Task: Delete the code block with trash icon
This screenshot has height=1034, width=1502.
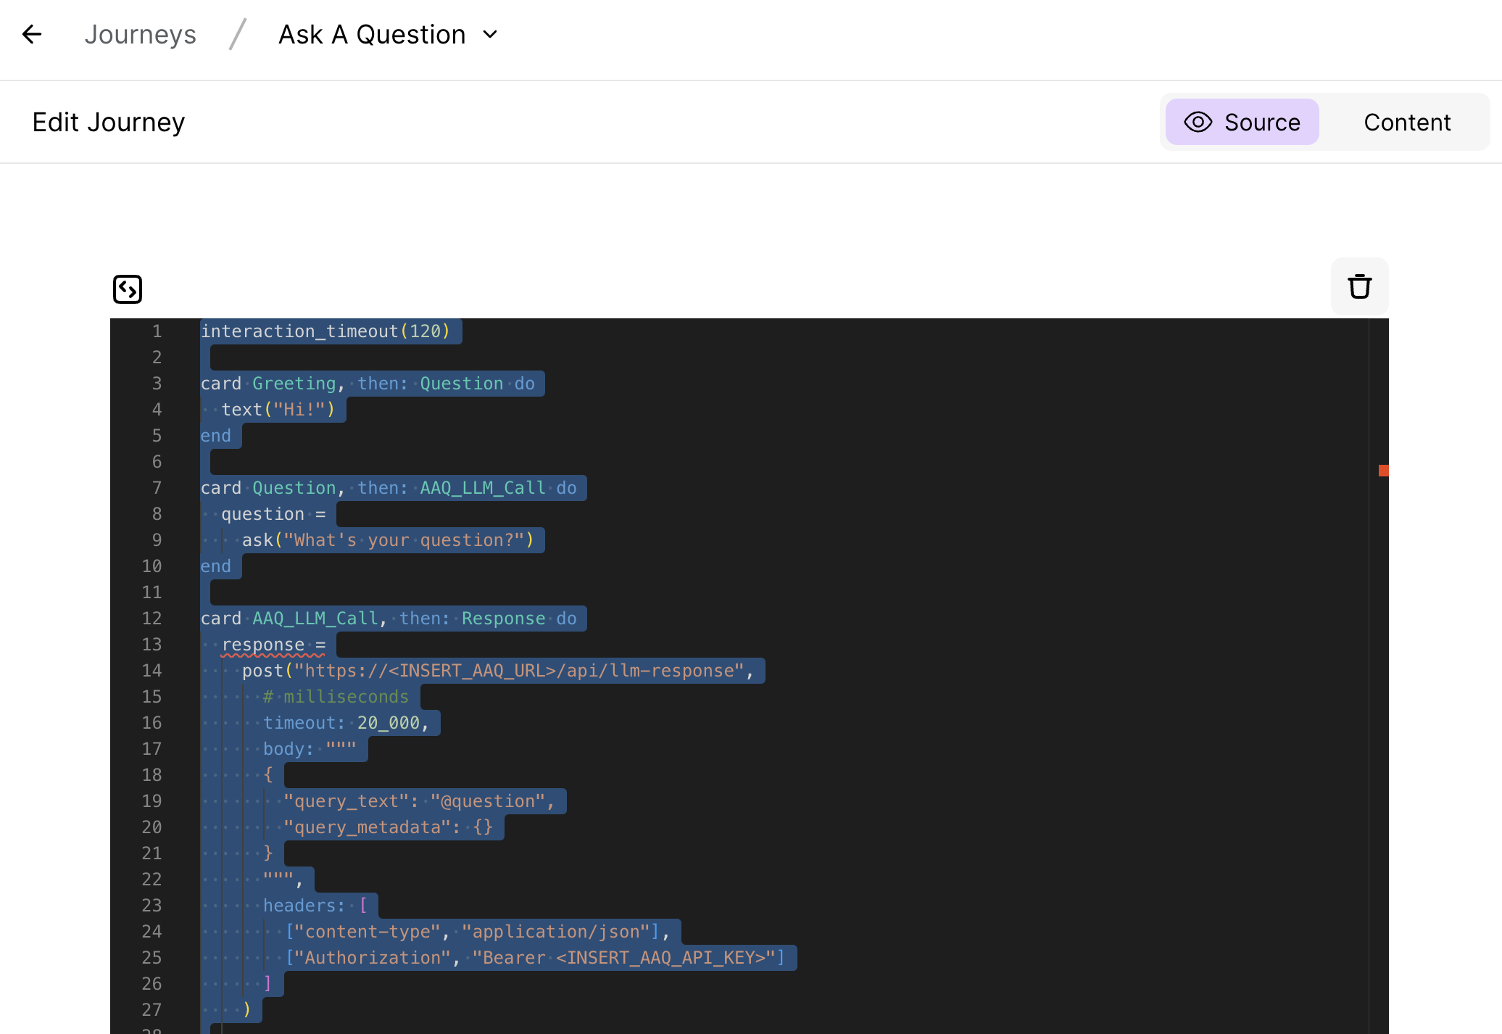Action: pos(1359,286)
